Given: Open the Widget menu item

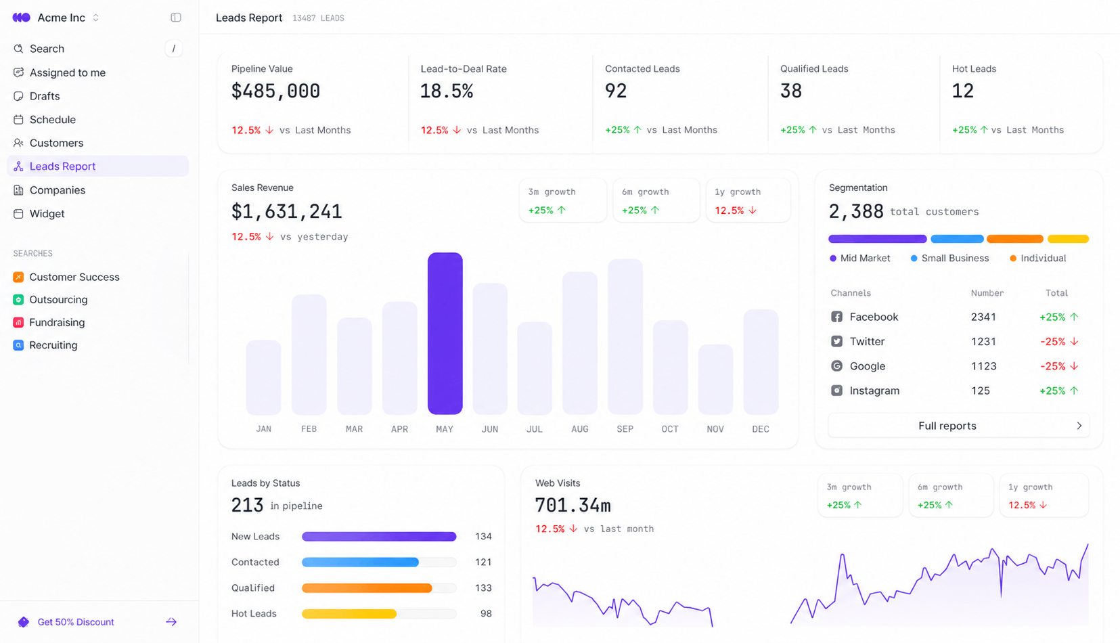Looking at the screenshot, I should click(x=97, y=214).
